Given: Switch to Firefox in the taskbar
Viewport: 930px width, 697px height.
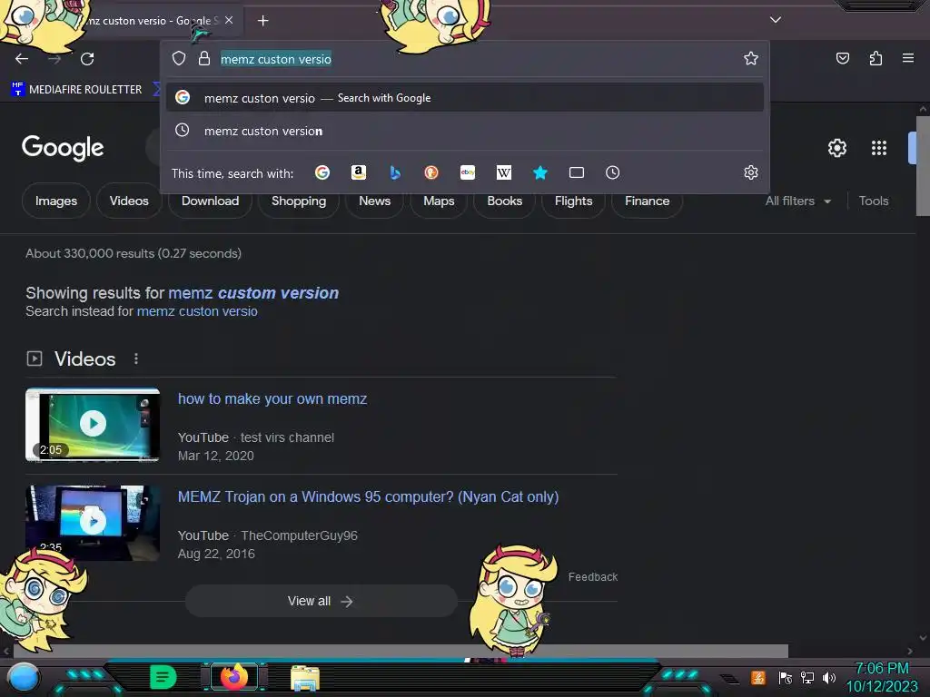Looking at the screenshot, I should [234, 677].
